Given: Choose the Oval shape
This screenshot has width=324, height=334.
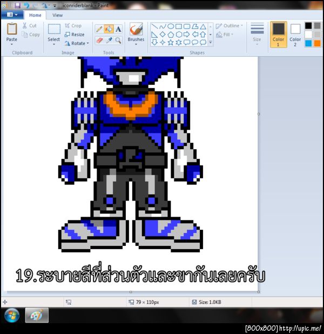Looking at the screenshot, I should pyautogui.click(x=171, y=26).
